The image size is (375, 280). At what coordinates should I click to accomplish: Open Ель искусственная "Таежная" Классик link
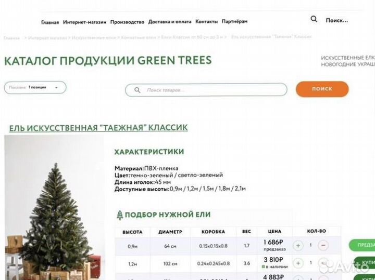98,128
